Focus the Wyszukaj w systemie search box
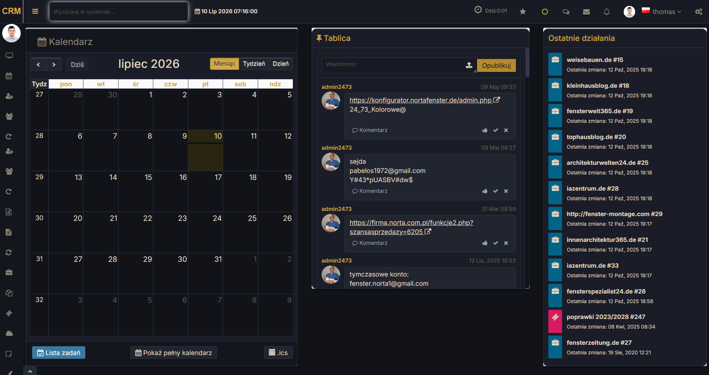Viewport: 709px width, 375px height. point(119,11)
